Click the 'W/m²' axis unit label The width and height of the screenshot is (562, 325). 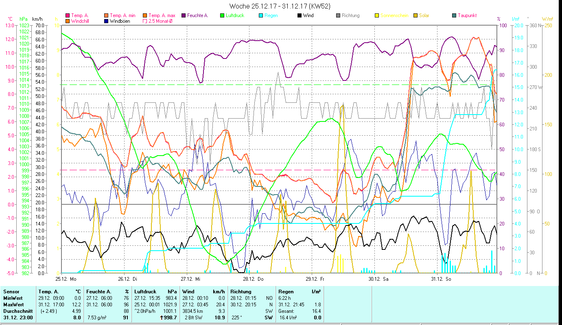click(x=547, y=19)
